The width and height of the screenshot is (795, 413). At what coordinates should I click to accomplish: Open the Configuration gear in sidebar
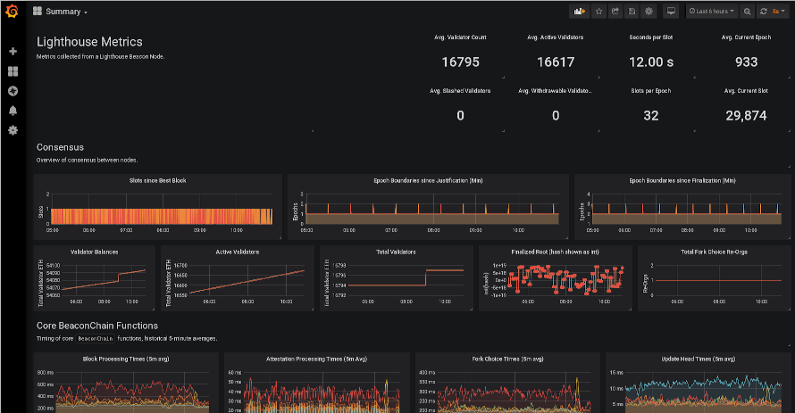13,130
